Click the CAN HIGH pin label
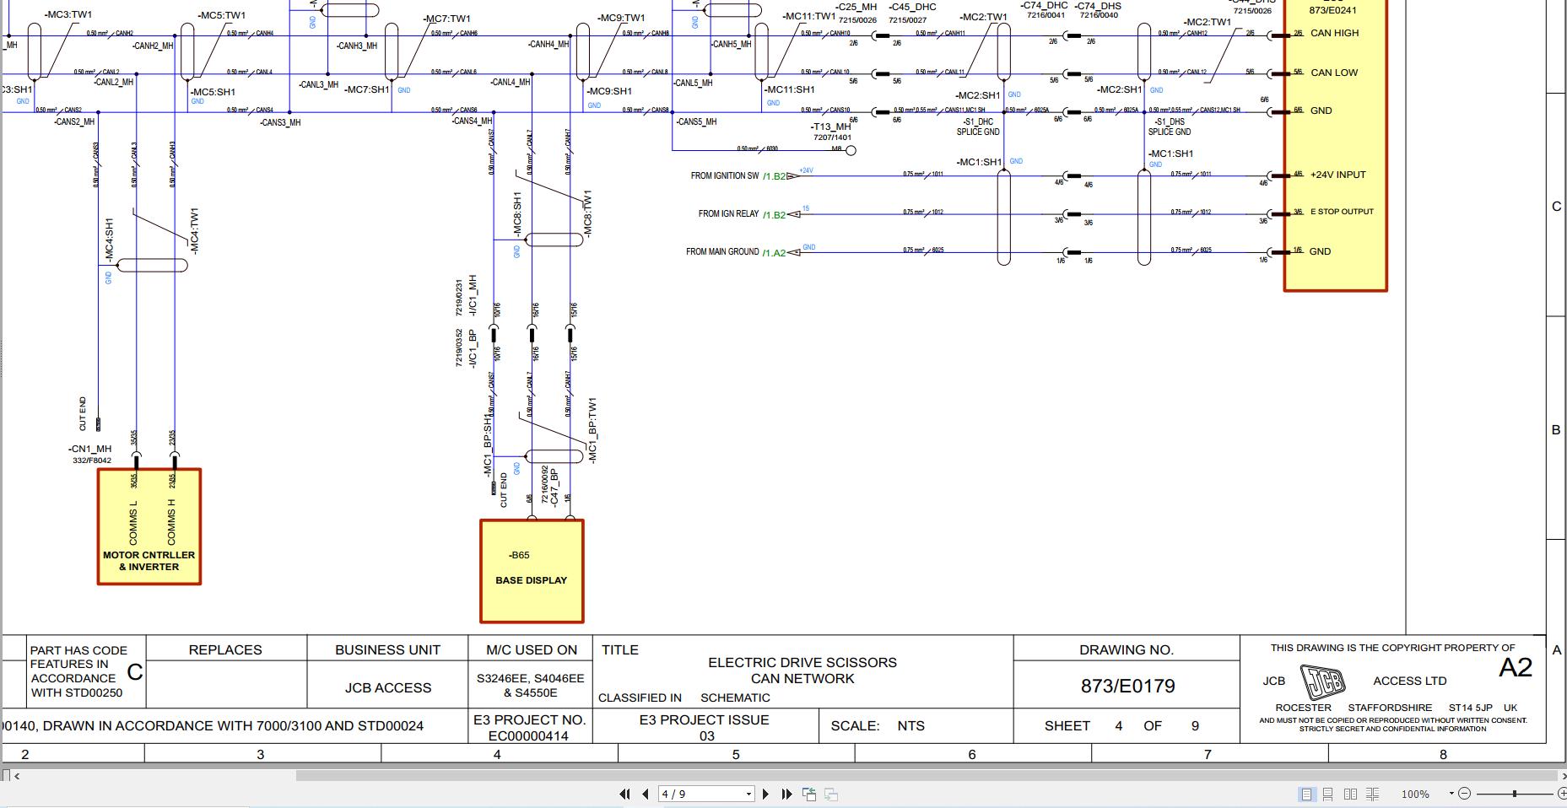 coord(1335,33)
